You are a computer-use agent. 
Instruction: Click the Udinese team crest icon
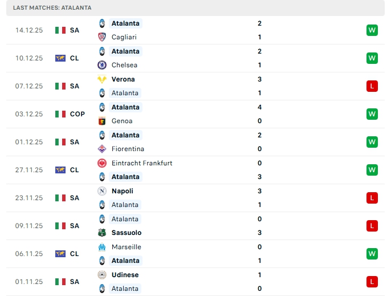(102, 275)
